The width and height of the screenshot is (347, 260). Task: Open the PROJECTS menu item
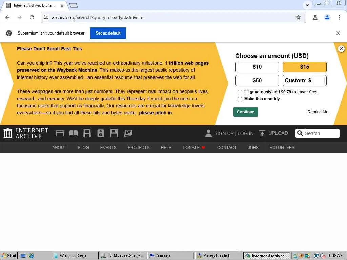coord(139,148)
